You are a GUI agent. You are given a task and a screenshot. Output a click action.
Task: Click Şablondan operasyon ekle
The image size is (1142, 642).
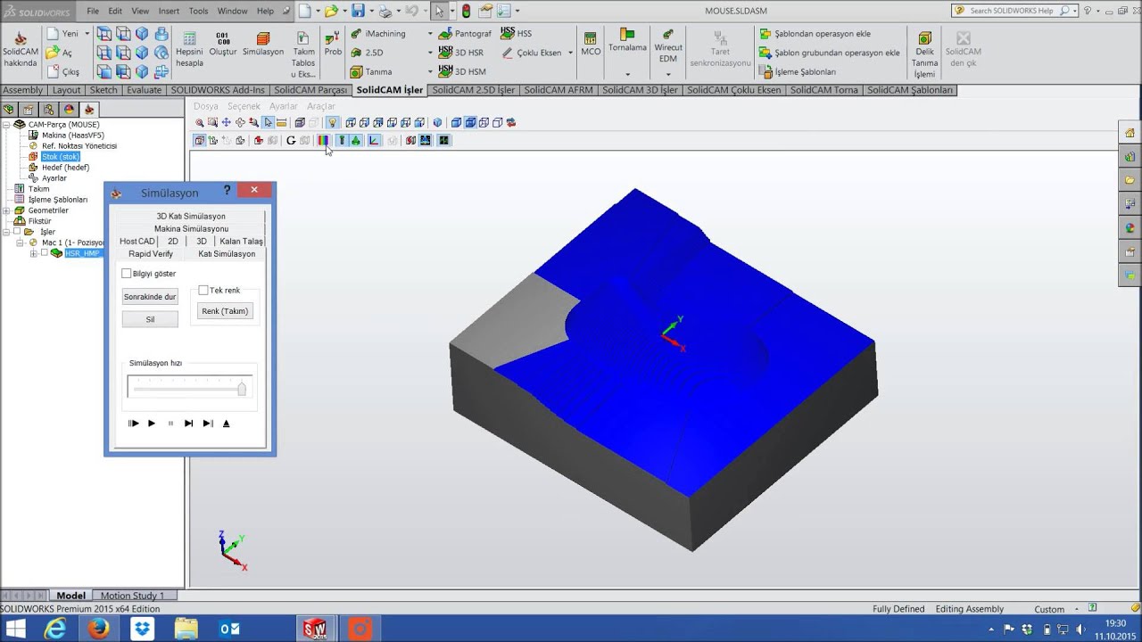[815, 34]
